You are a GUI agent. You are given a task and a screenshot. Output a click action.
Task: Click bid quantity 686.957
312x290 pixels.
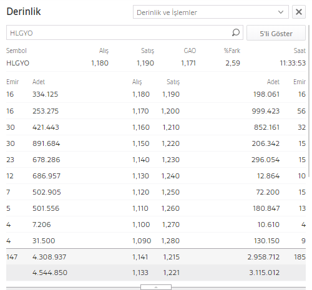click(46, 176)
